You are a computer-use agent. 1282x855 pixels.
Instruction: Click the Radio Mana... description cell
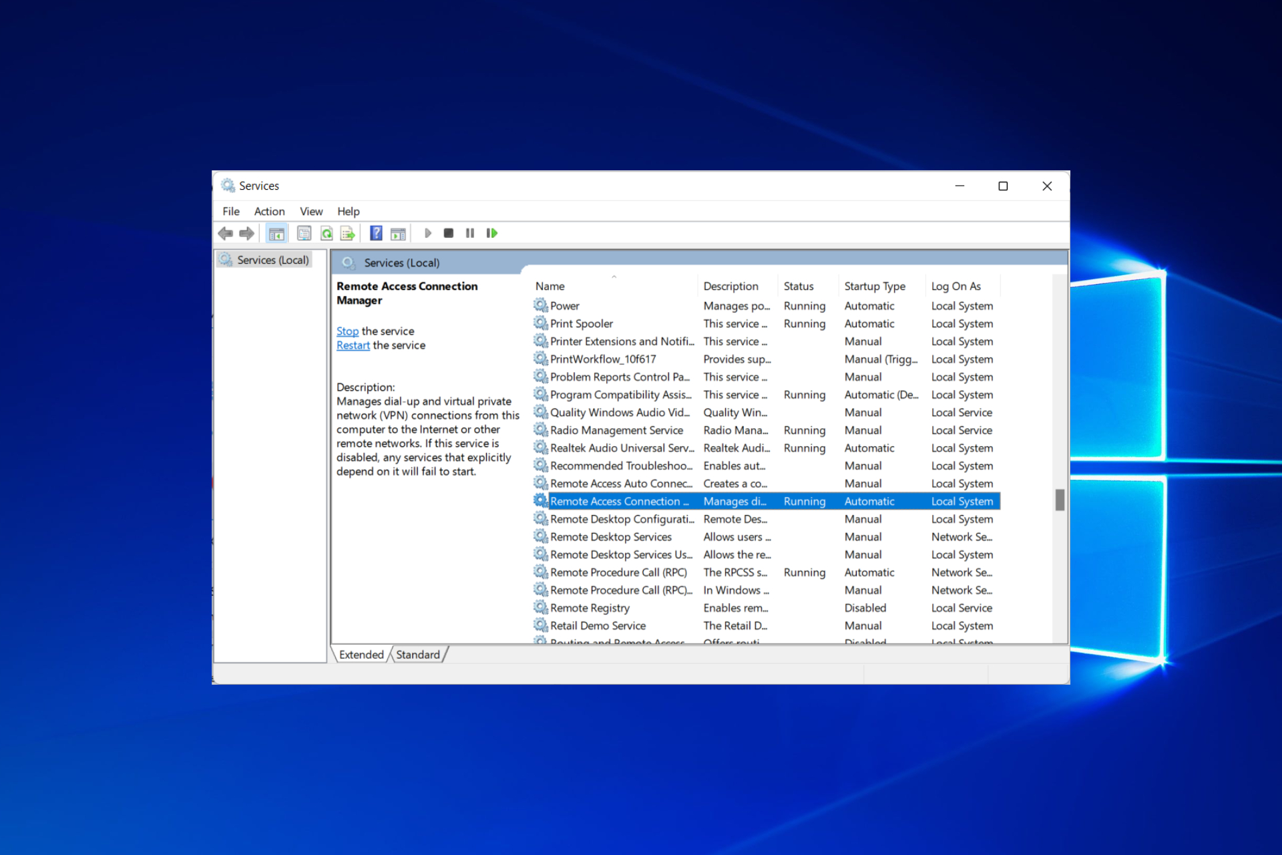pyautogui.click(x=736, y=430)
